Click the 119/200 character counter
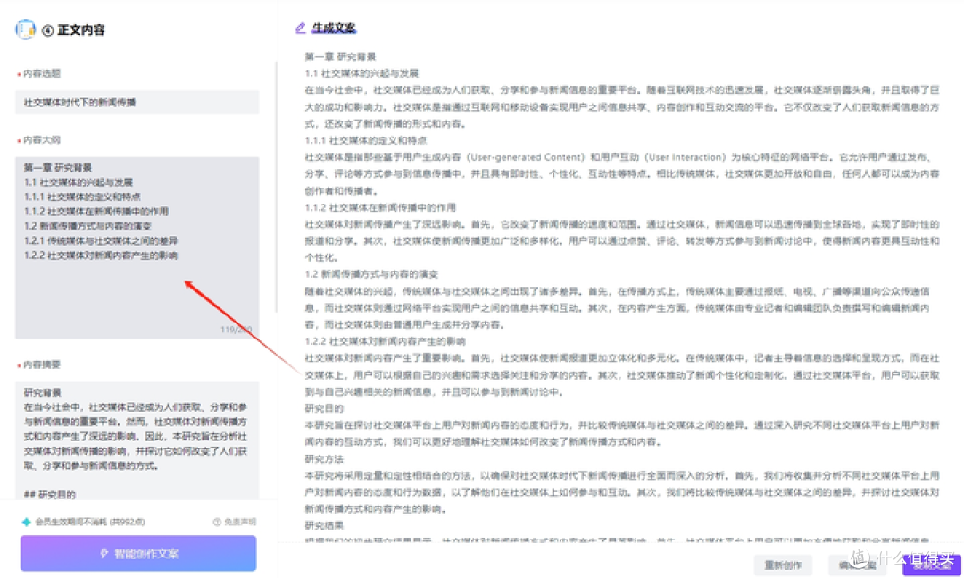This screenshot has height=578, width=964. pyautogui.click(x=236, y=330)
